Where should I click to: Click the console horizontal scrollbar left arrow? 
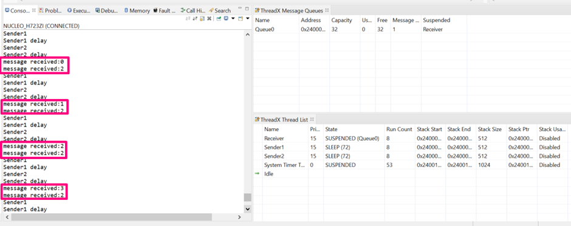tap(7, 217)
